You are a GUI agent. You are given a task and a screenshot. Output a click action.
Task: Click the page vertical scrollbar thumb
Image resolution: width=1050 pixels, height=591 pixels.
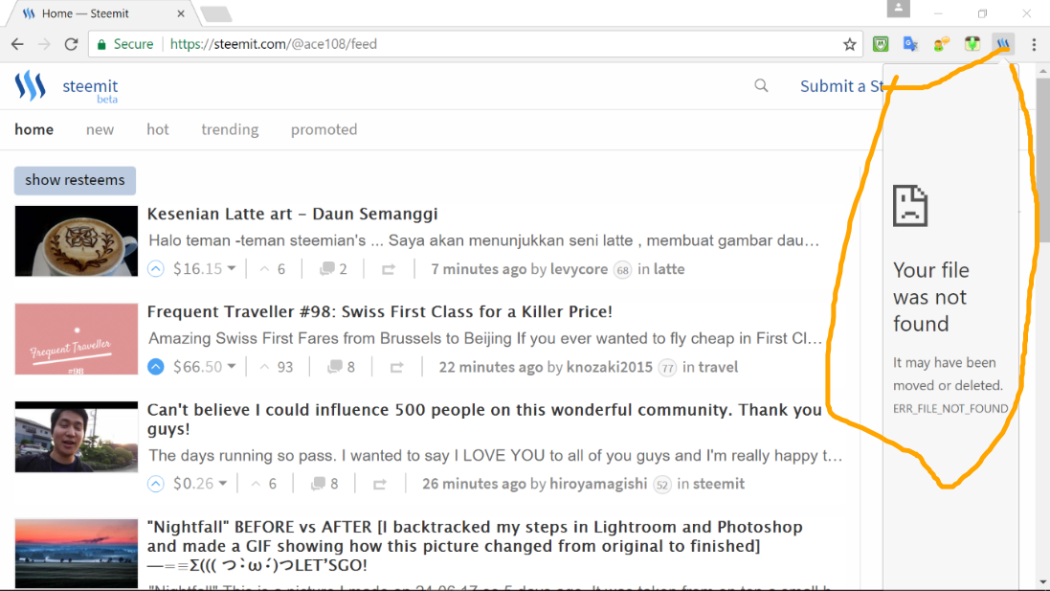[x=1042, y=161]
